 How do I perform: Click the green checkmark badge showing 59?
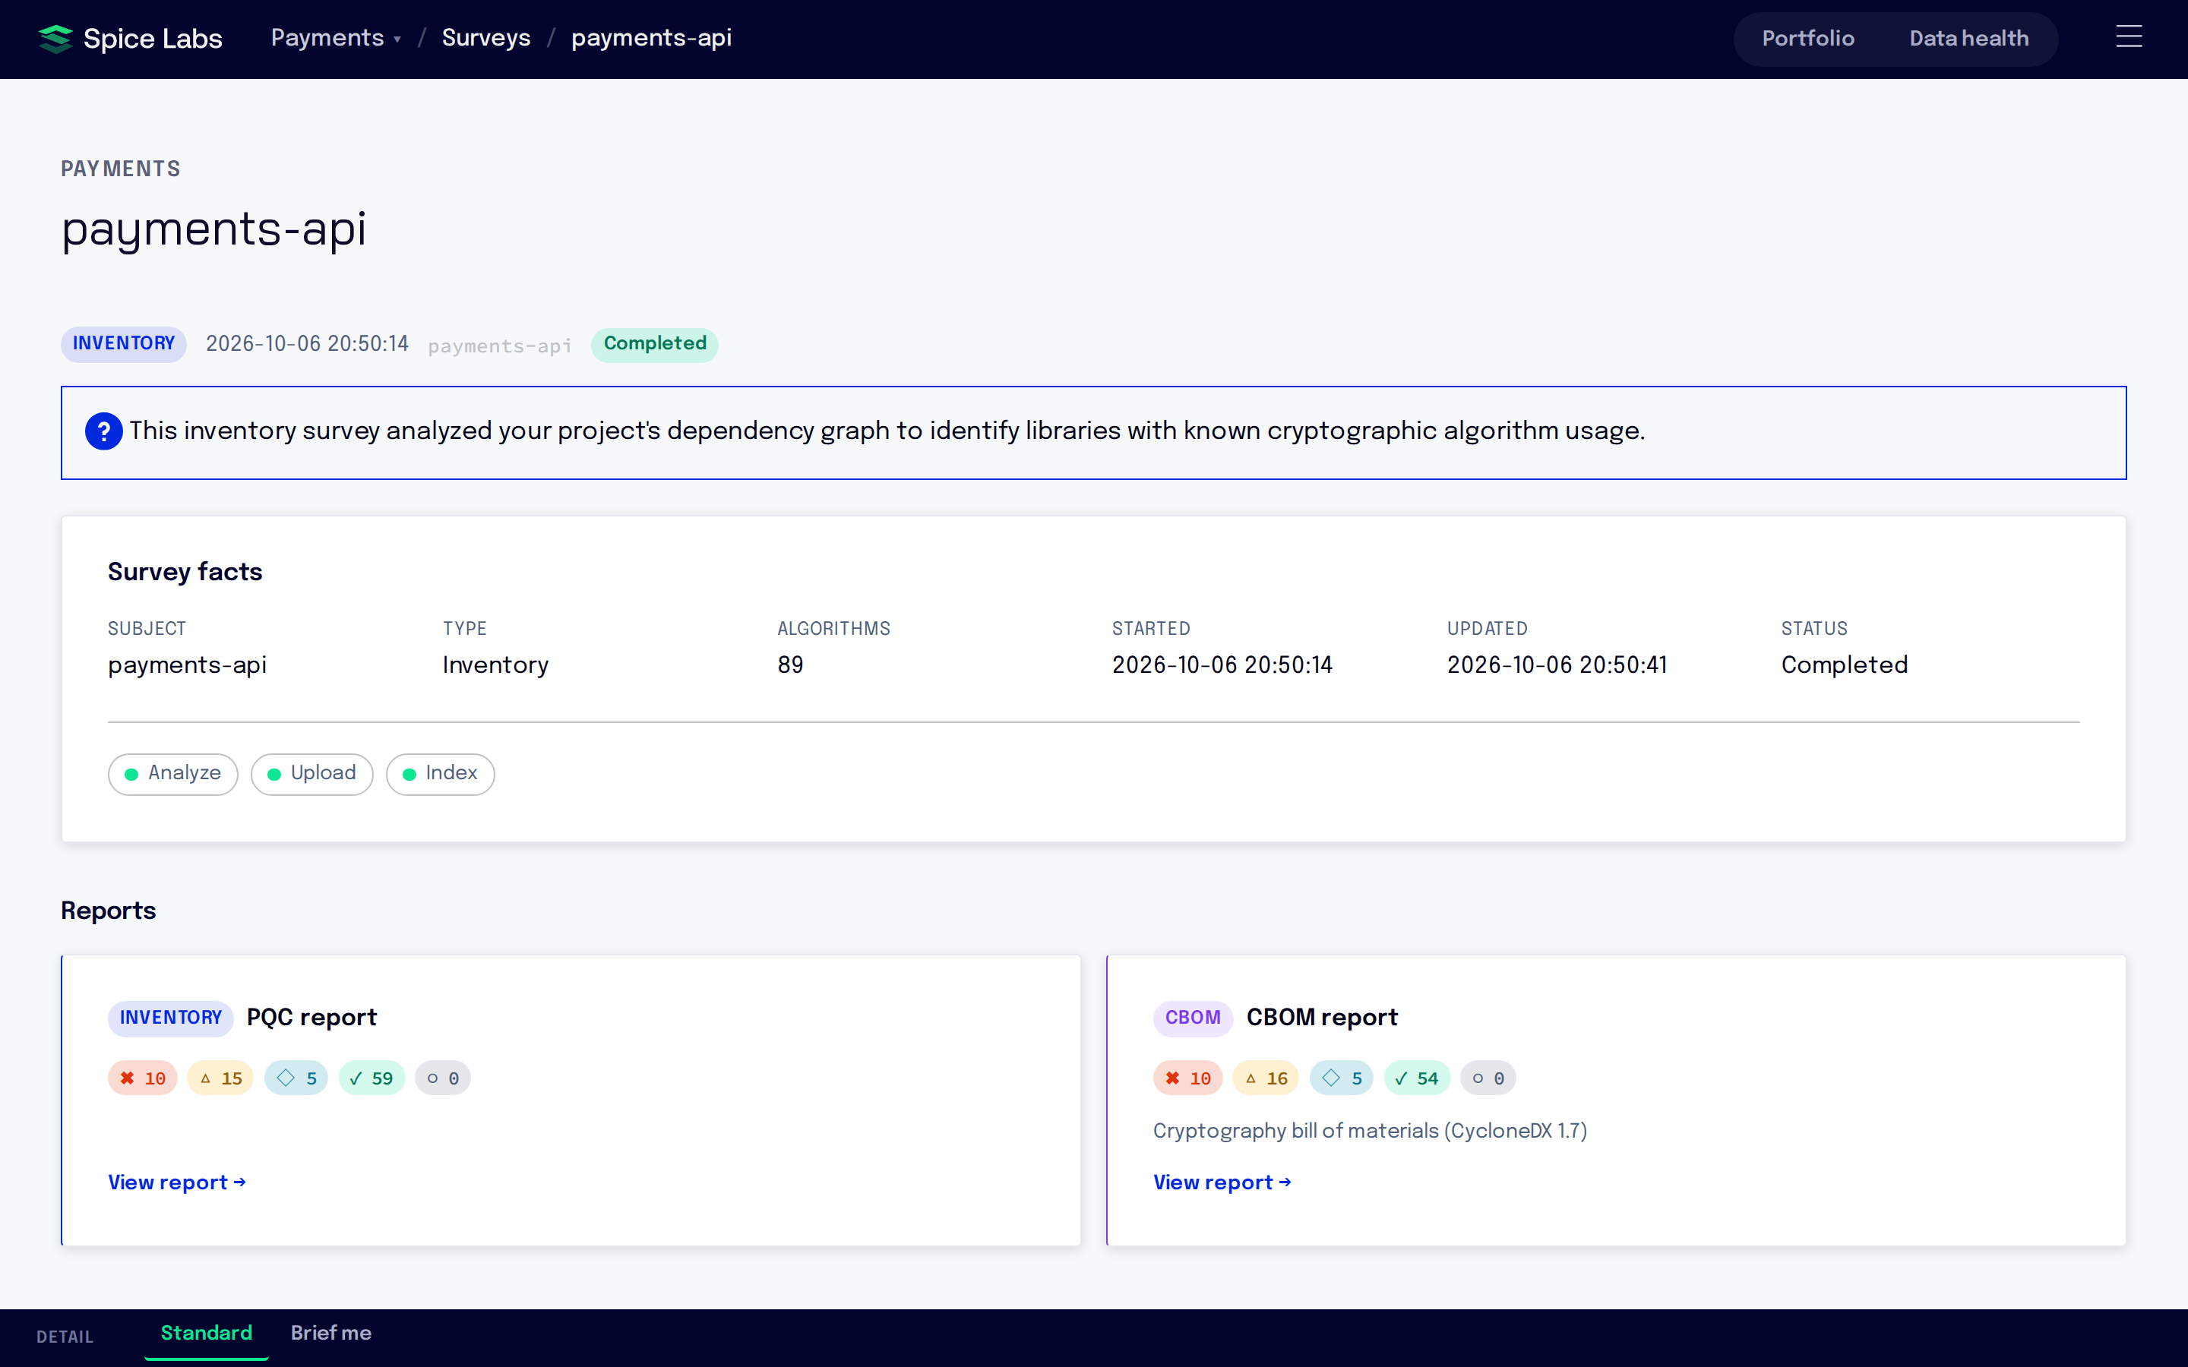coord(372,1078)
